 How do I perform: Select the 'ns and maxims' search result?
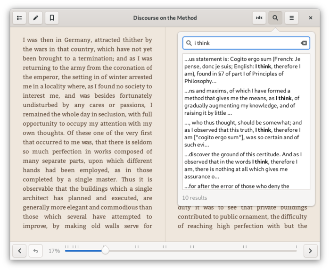[x=246, y=102]
